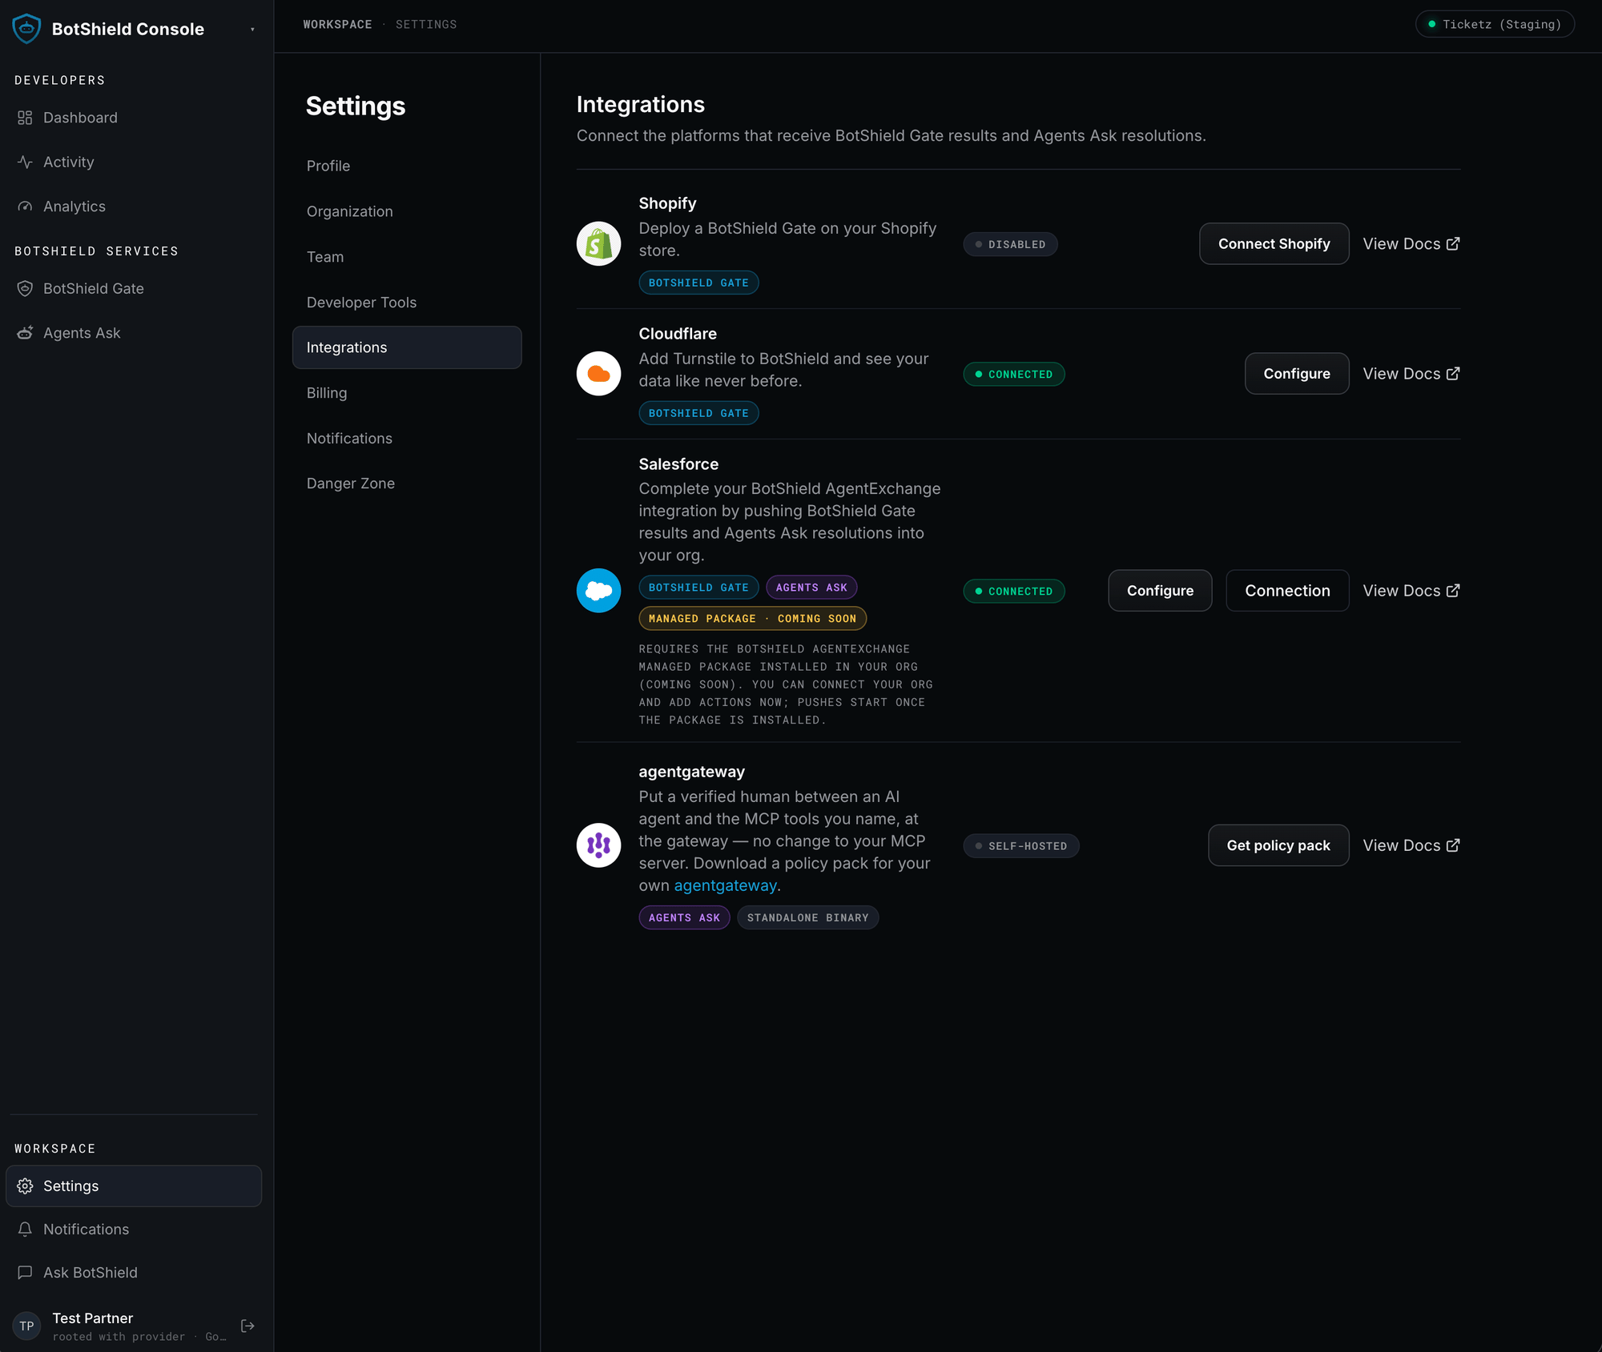
Task: Click the Connect Shopify button
Action: point(1274,243)
